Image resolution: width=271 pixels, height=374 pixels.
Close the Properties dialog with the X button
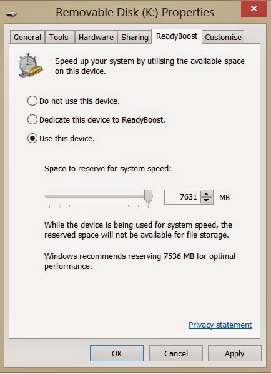(x=254, y=9)
